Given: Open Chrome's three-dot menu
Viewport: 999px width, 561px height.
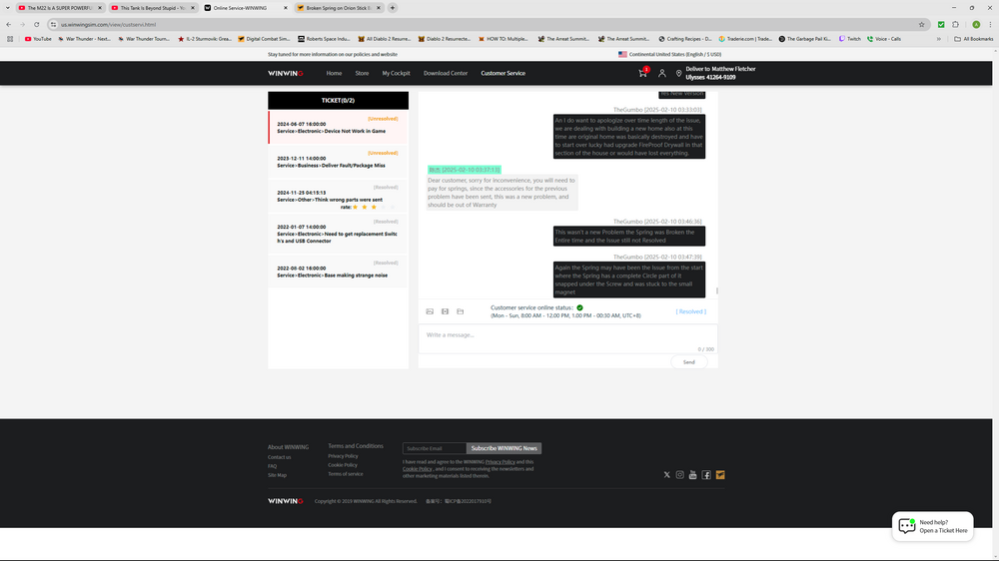Looking at the screenshot, I should (x=990, y=24).
